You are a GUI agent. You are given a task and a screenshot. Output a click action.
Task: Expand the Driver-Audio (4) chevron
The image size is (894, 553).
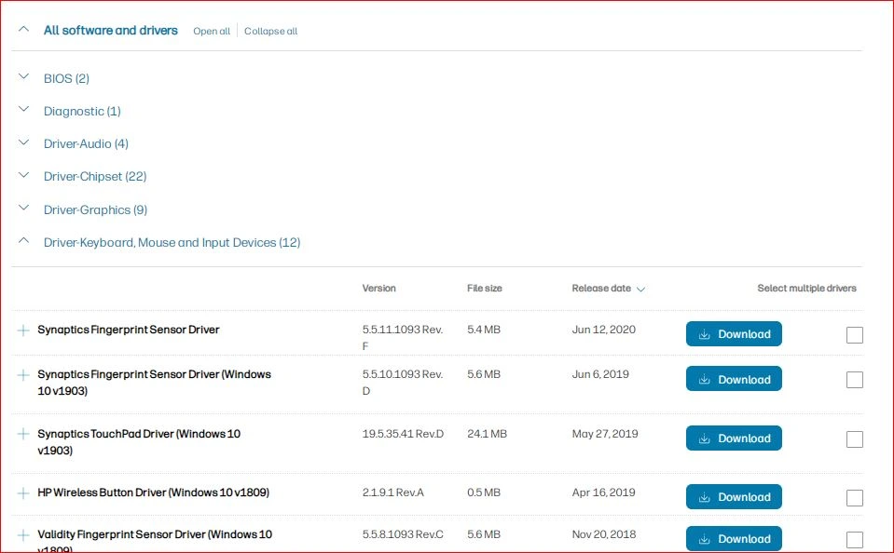23,142
